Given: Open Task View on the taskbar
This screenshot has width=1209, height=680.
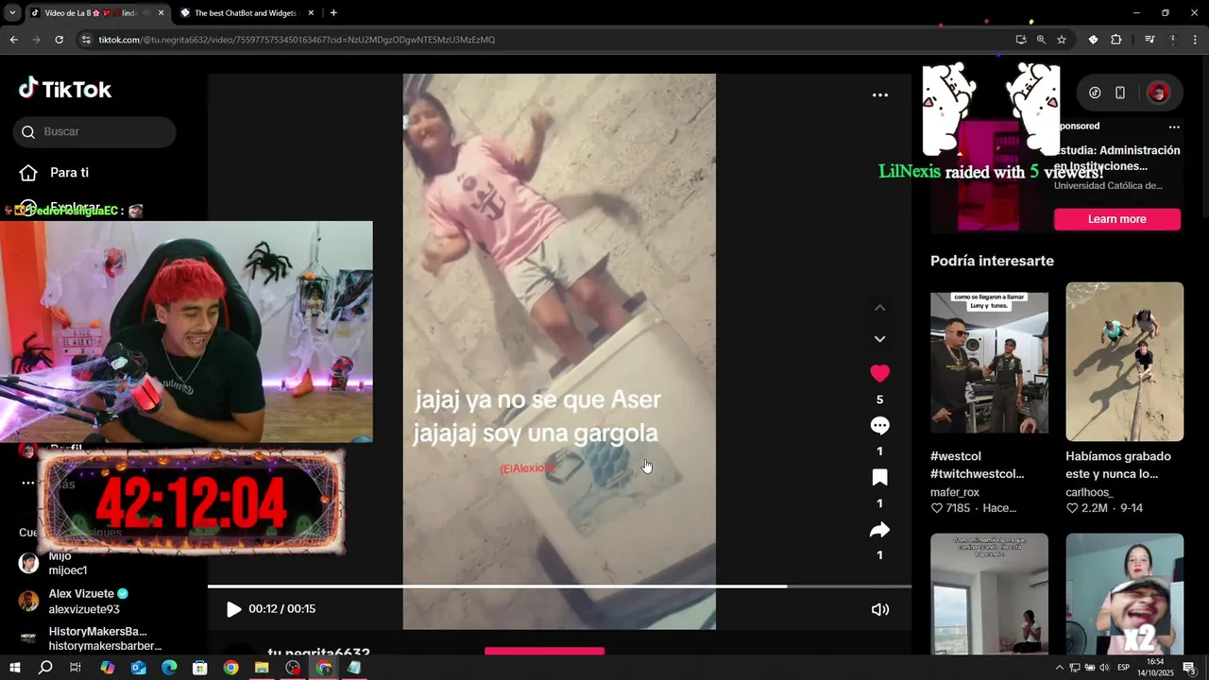Looking at the screenshot, I should coord(76,668).
